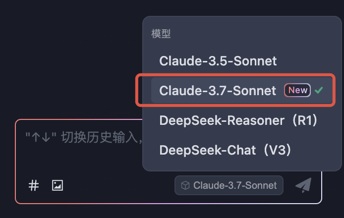
Task: Click the green checkmark beside Claude-3.7-Sonnet
Action: pyautogui.click(x=319, y=90)
